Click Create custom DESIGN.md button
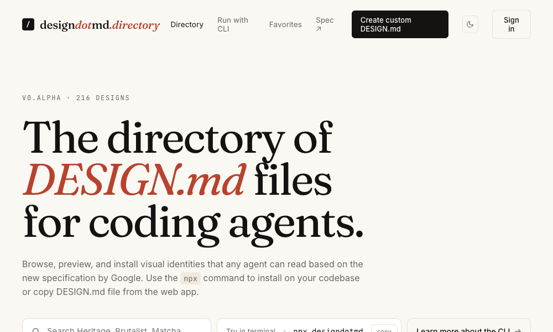 tap(400, 24)
